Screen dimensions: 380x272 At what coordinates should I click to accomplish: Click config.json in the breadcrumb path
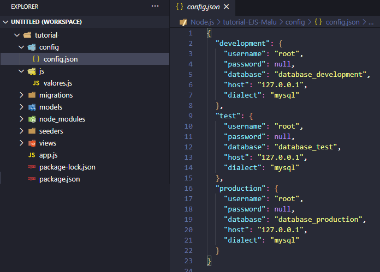click(342, 22)
